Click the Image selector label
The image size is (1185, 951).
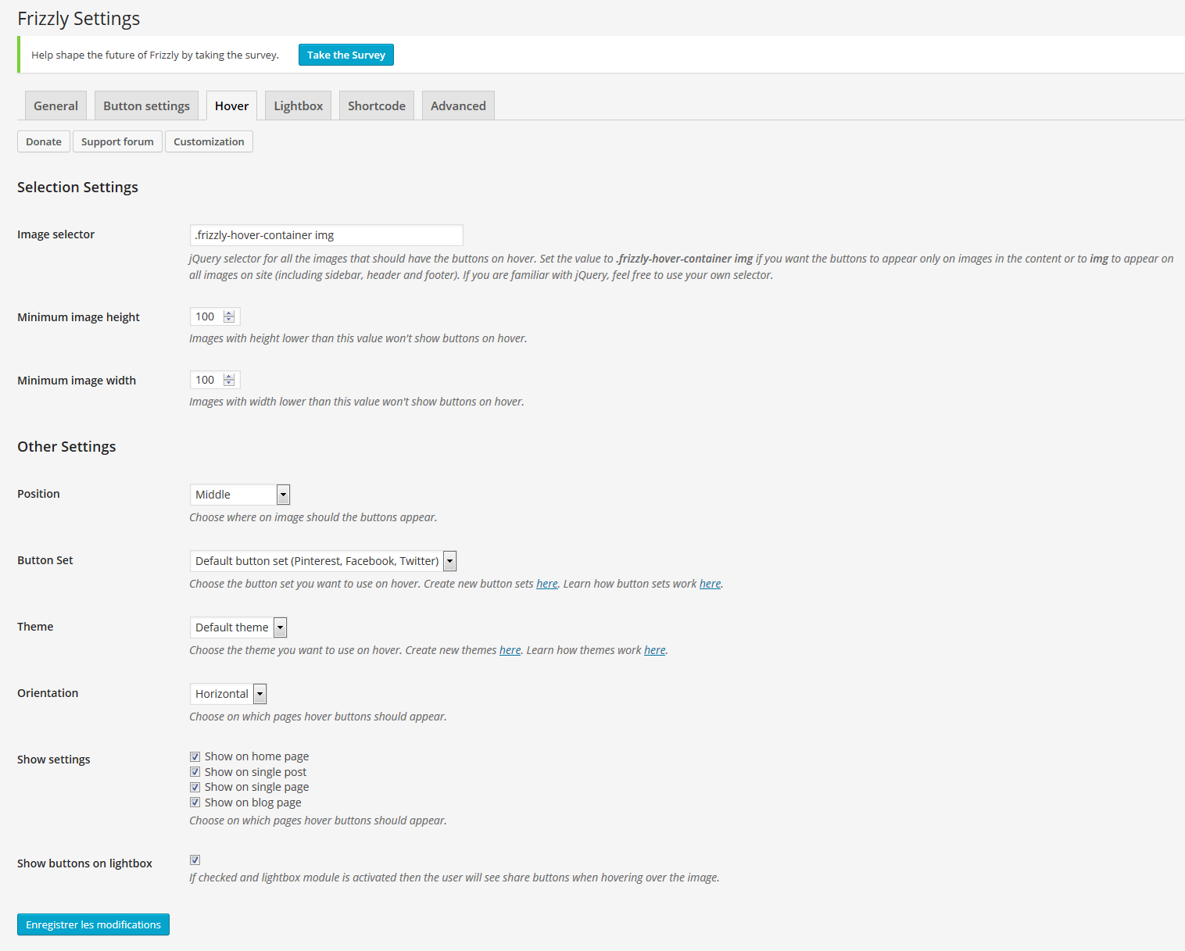click(x=55, y=234)
